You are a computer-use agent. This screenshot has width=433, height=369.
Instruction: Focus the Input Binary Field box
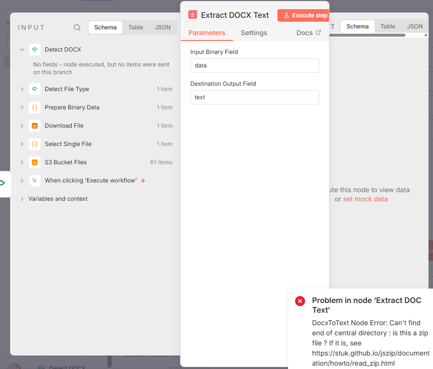pos(255,66)
